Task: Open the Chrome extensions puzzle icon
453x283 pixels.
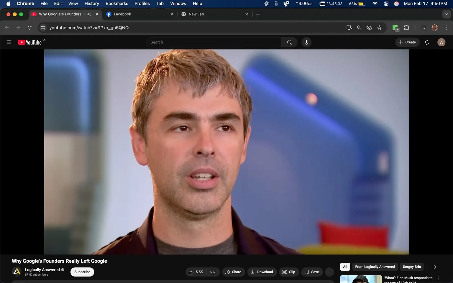Action: (406, 28)
